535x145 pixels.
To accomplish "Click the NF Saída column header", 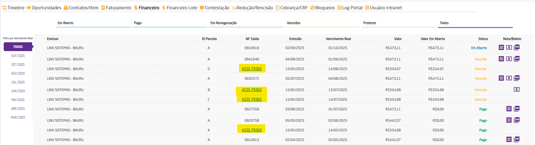I will click(x=252, y=39).
